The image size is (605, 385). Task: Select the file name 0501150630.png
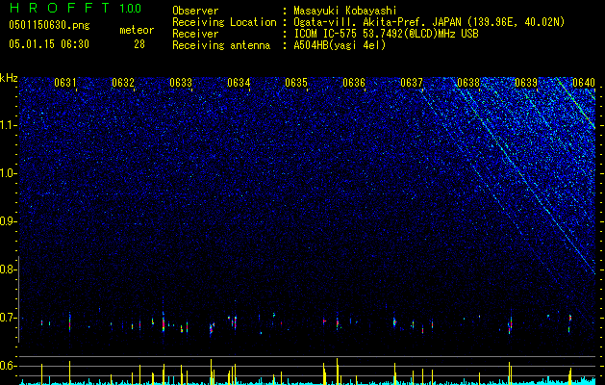pos(49,25)
